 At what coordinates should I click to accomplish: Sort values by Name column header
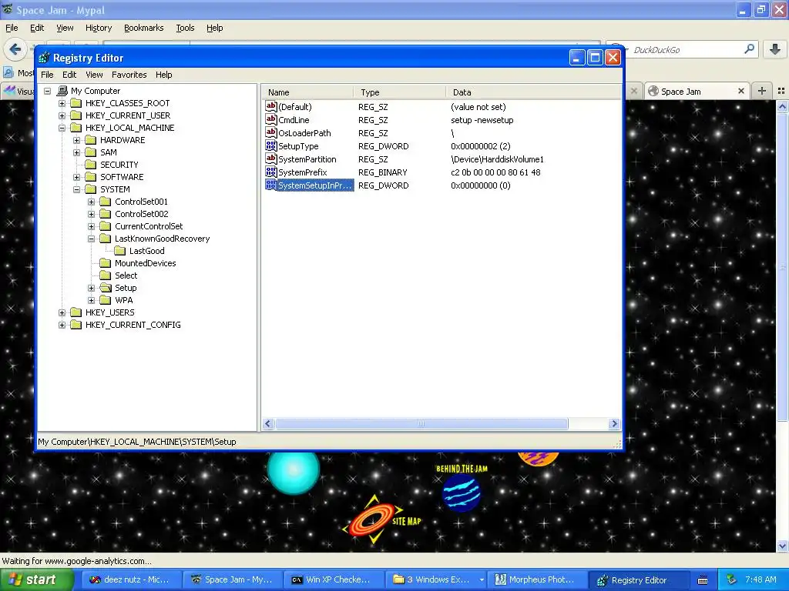[x=307, y=92]
